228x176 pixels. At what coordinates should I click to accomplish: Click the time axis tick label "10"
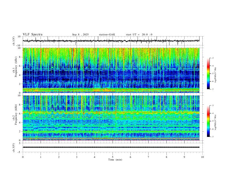[x=202, y=157]
